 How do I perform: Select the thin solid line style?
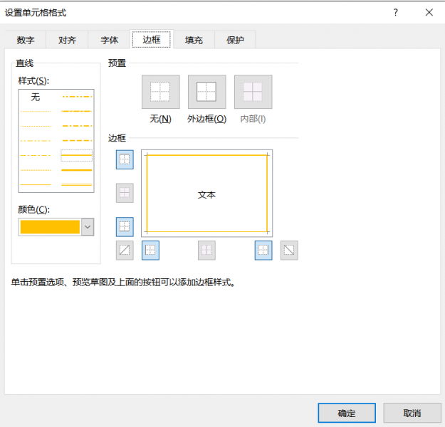36,185
